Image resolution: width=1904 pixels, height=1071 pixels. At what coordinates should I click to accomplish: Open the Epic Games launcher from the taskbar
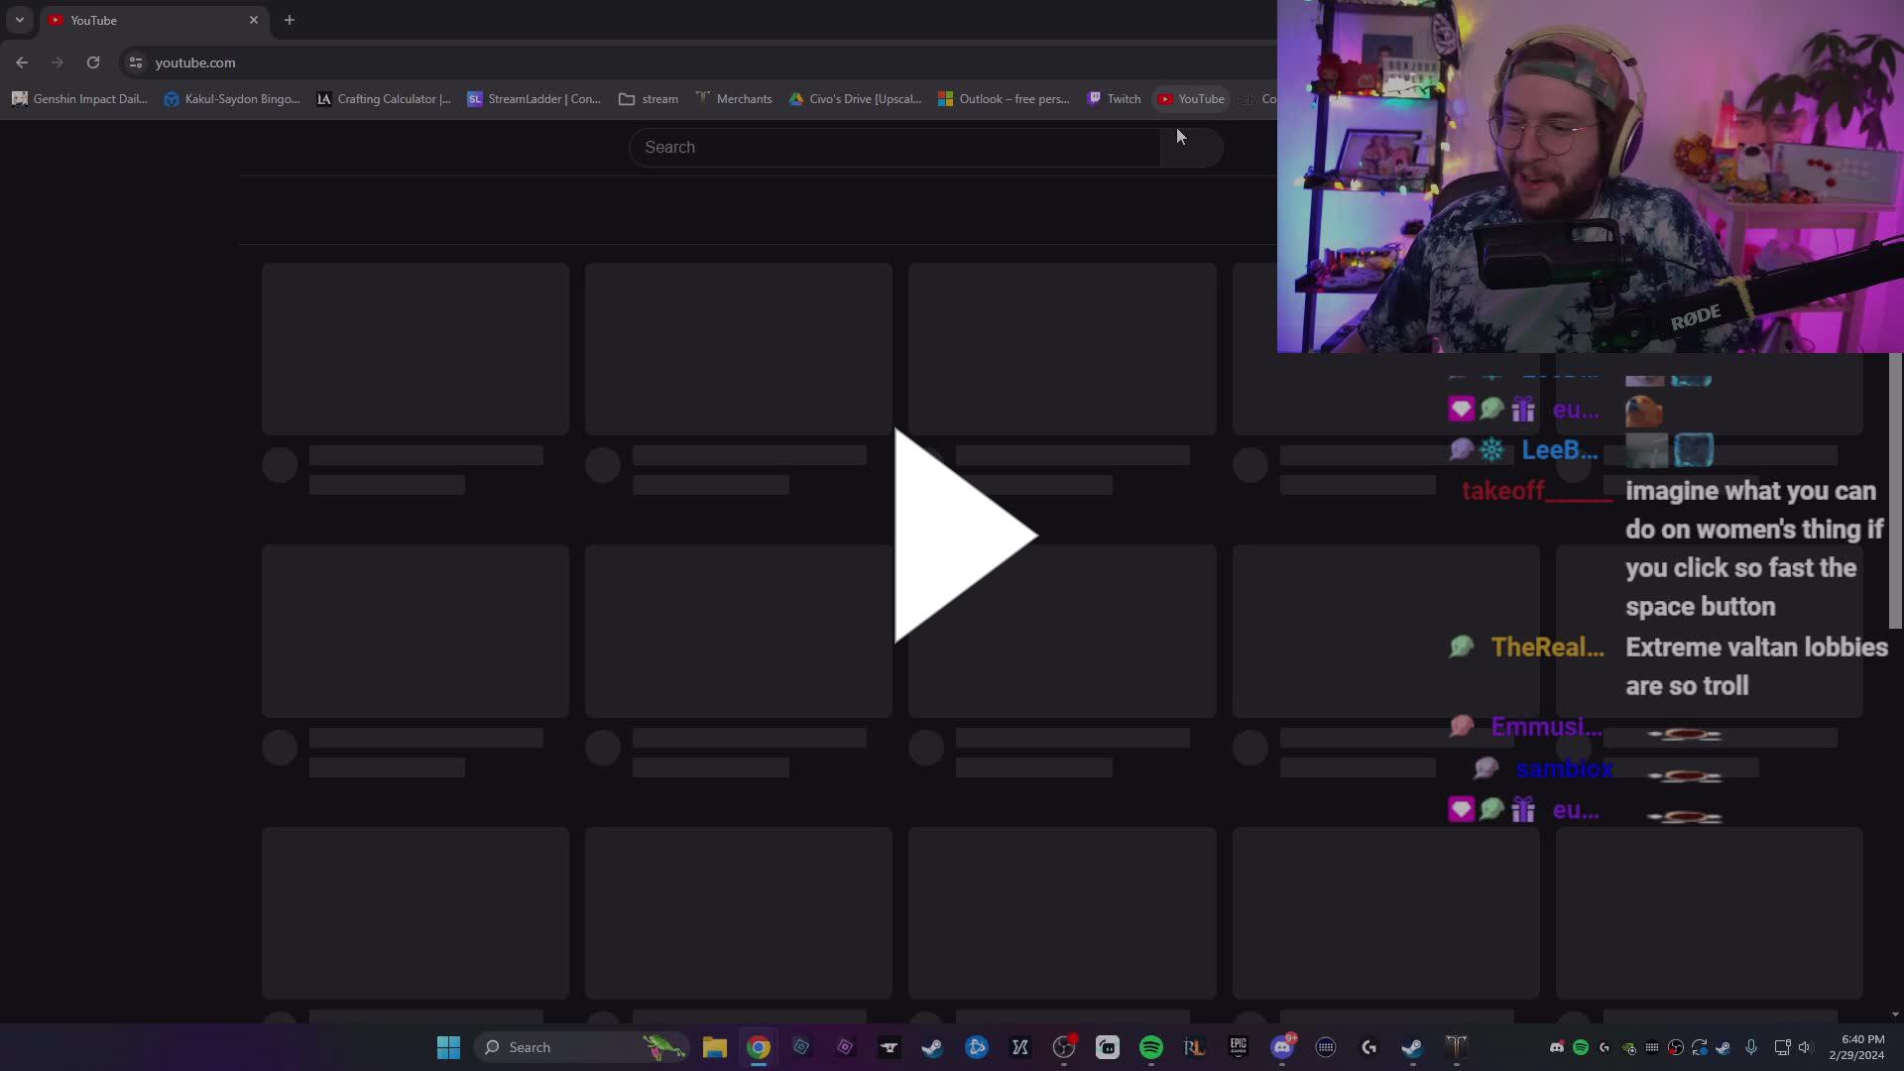(x=1239, y=1047)
